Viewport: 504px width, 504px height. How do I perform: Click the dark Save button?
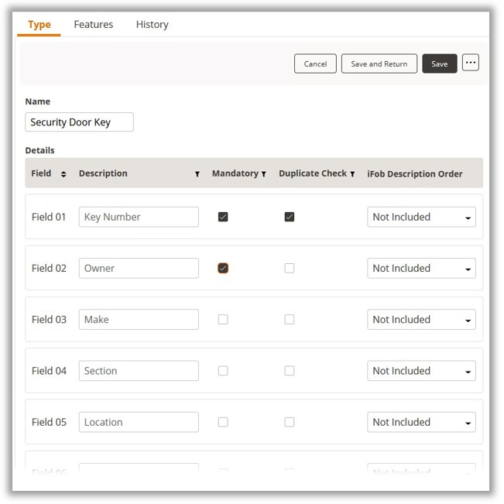(x=439, y=63)
